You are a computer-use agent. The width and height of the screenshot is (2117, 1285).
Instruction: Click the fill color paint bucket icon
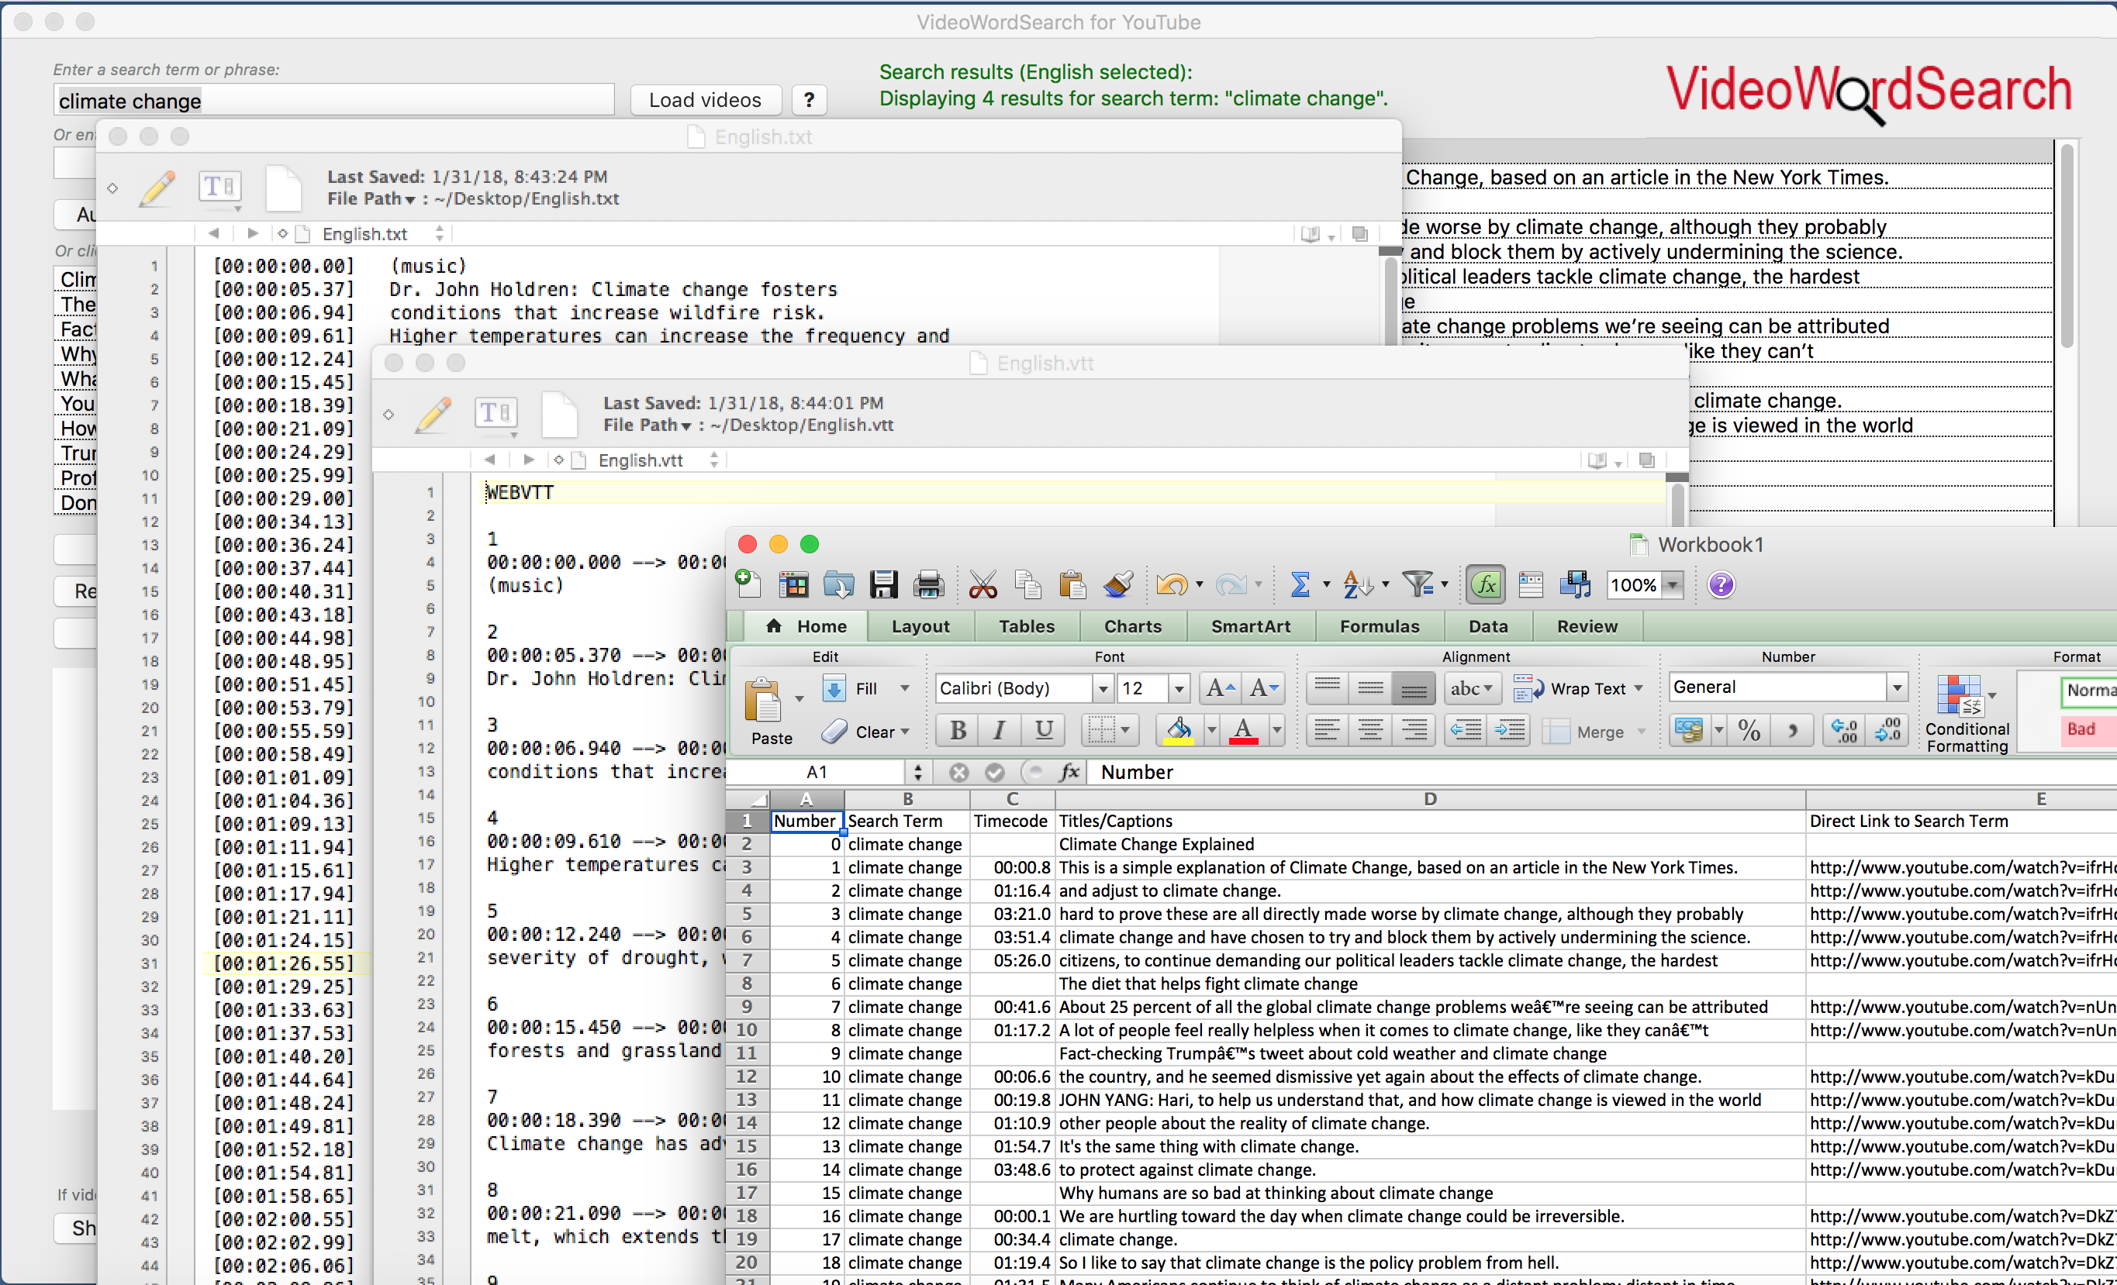[1178, 730]
